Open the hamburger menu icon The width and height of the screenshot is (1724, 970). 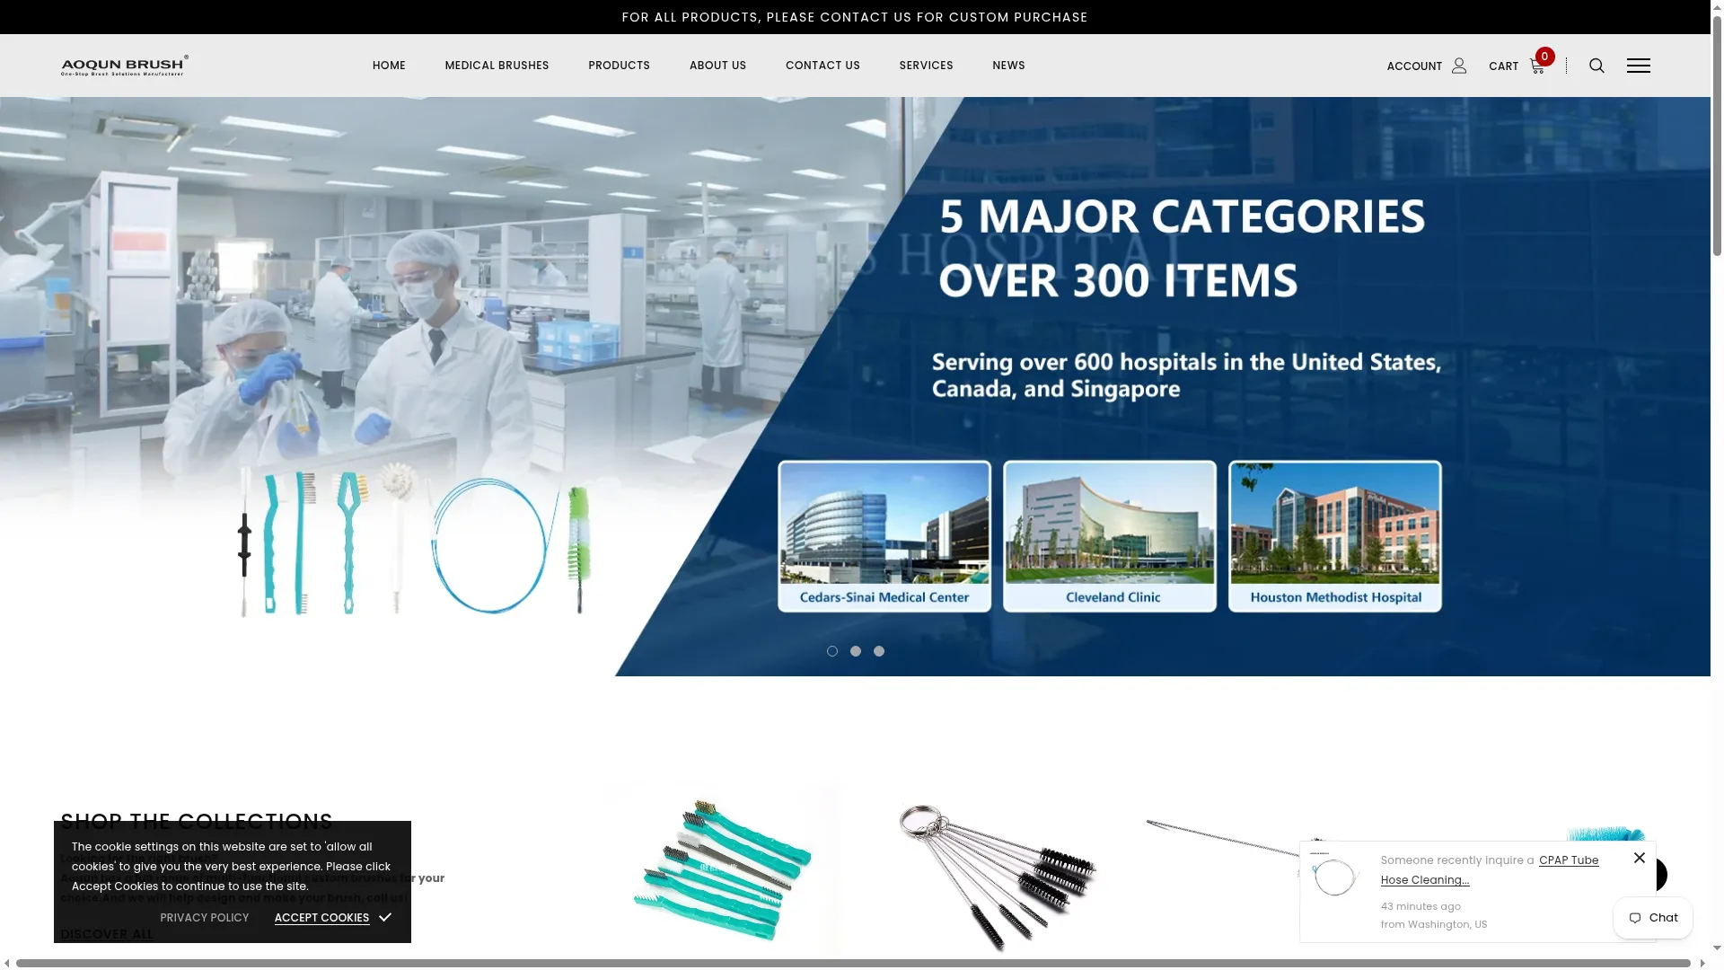coord(1638,66)
